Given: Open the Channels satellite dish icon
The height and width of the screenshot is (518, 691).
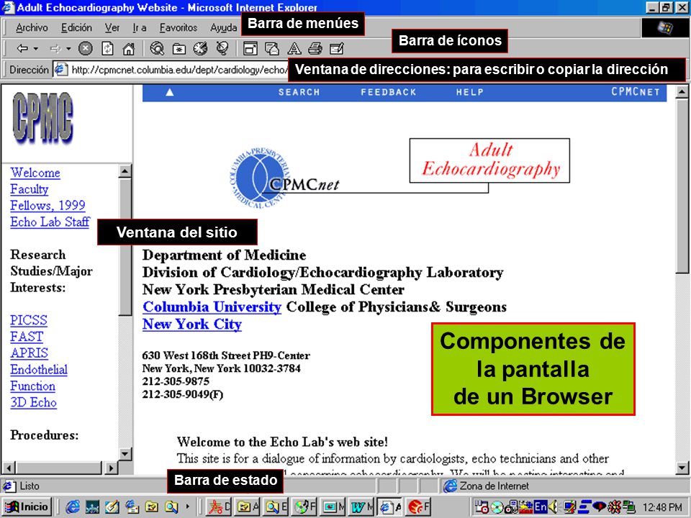Looking at the screenshot, I should pos(222,48).
